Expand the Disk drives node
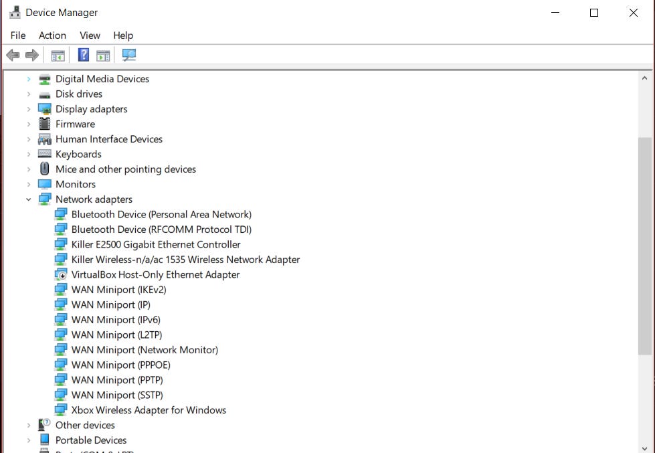655x453 pixels. tap(28, 94)
